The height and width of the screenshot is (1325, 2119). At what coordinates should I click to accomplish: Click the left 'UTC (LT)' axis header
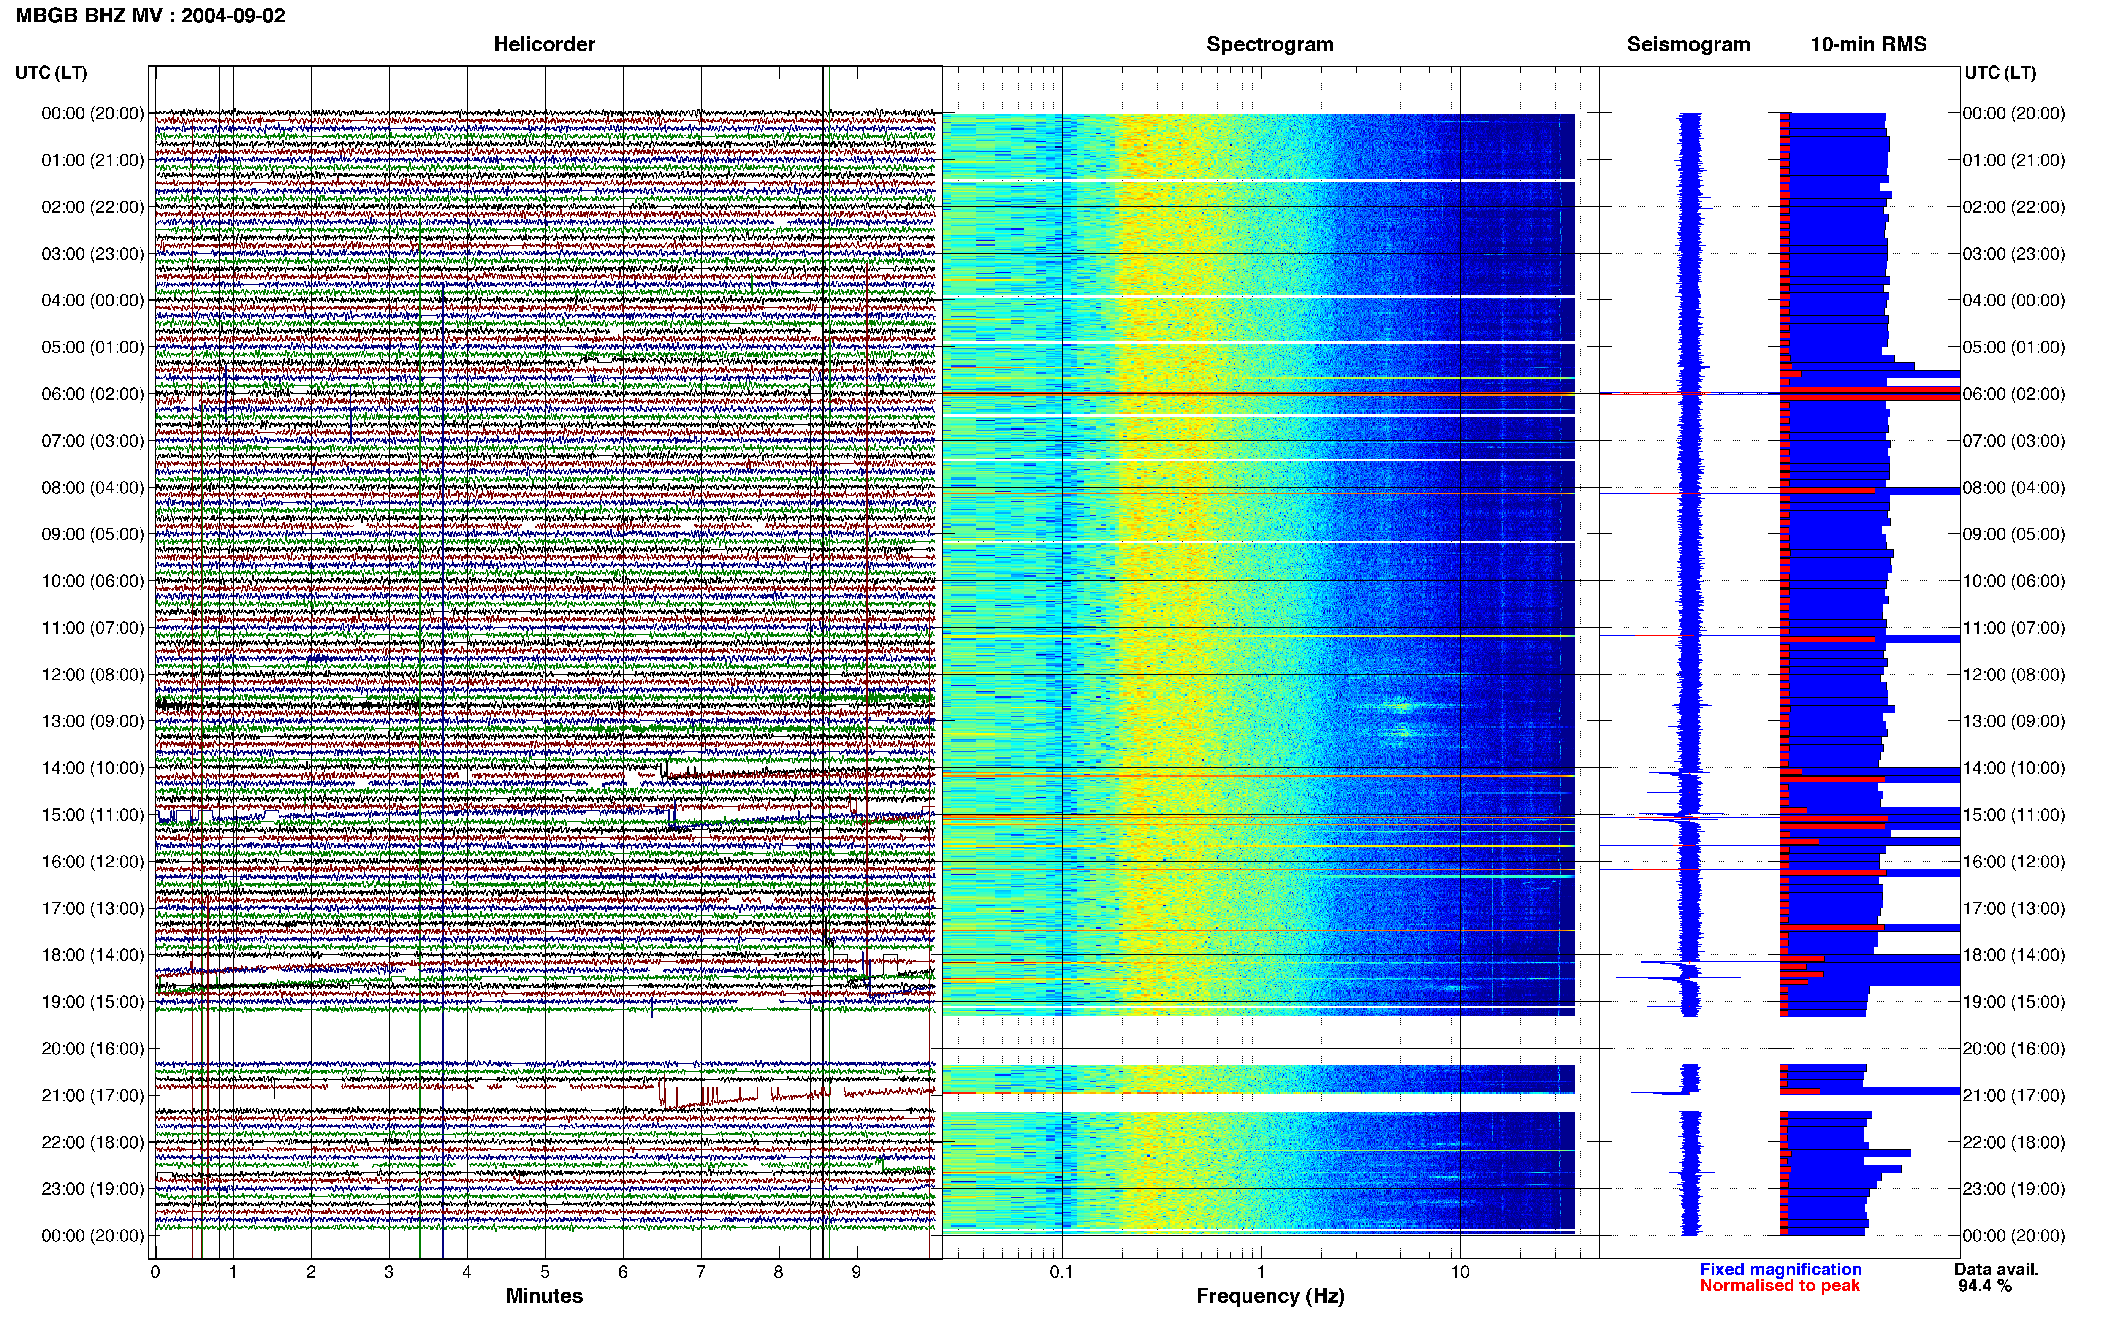point(51,73)
